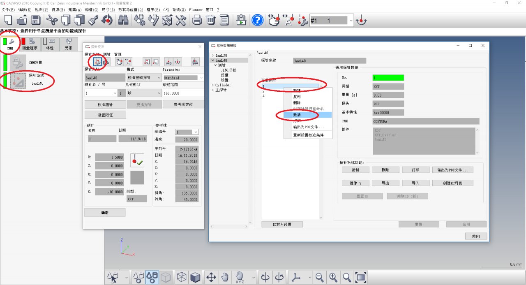Open the 测针名 stylus name dropdown
Screen dimensions: 526x285
tap(114, 93)
